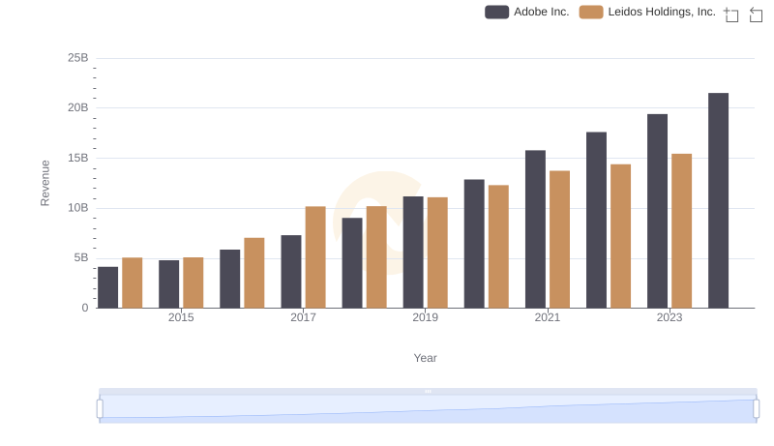Click the Adobe bar for 2020
The height and width of the screenshot is (446, 774).
(474, 244)
